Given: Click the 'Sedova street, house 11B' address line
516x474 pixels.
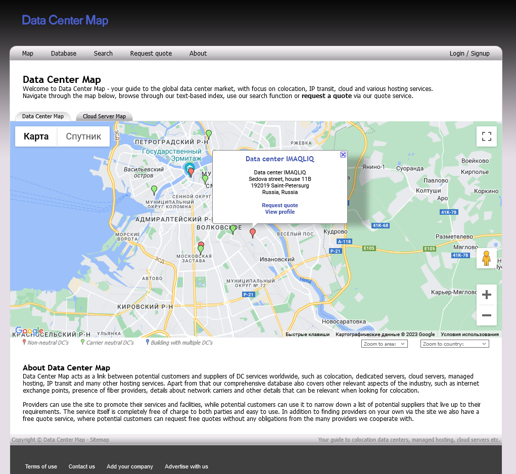Looking at the screenshot, I should point(280,179).
